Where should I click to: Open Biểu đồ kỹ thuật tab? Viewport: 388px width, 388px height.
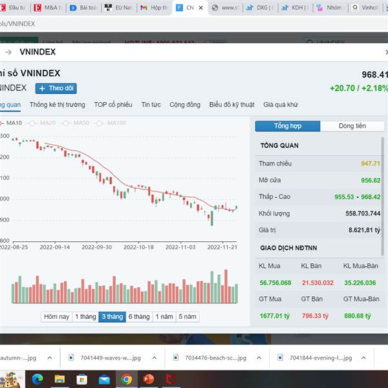(x=232, y=105)
